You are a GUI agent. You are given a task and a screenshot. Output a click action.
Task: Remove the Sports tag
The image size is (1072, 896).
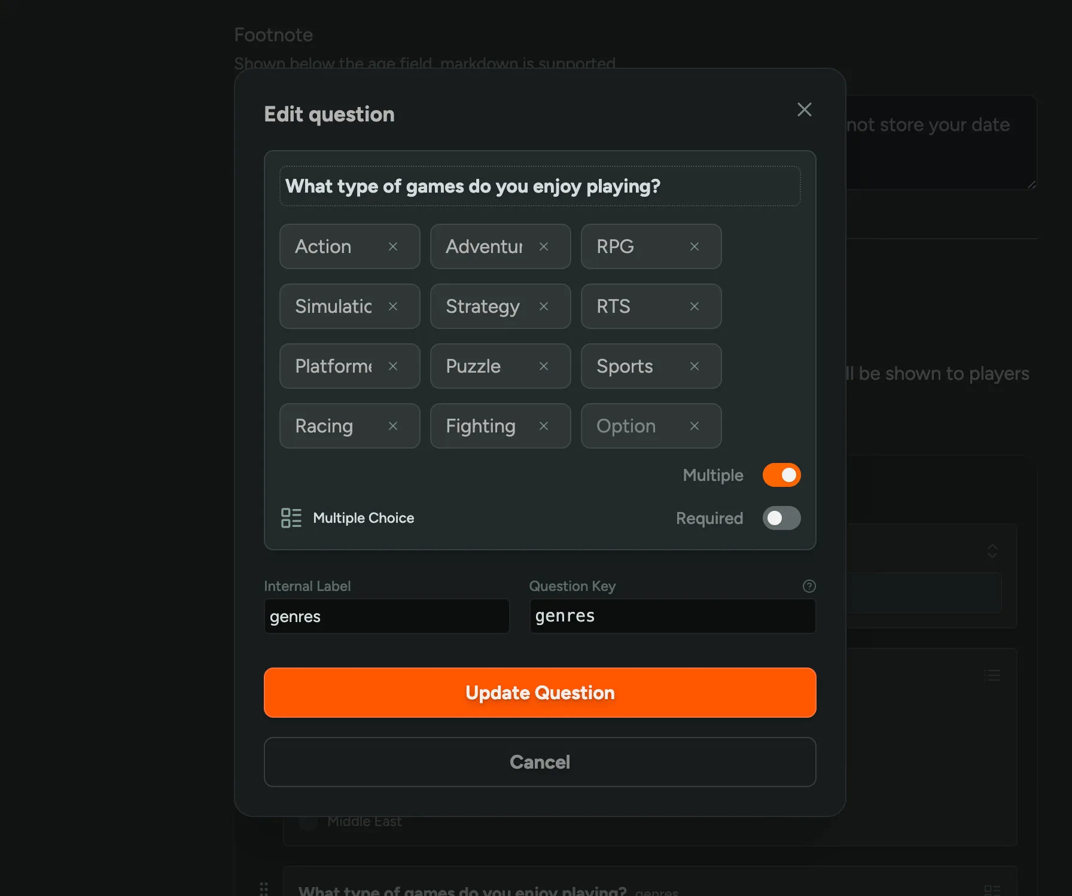(x=695, y=366)
